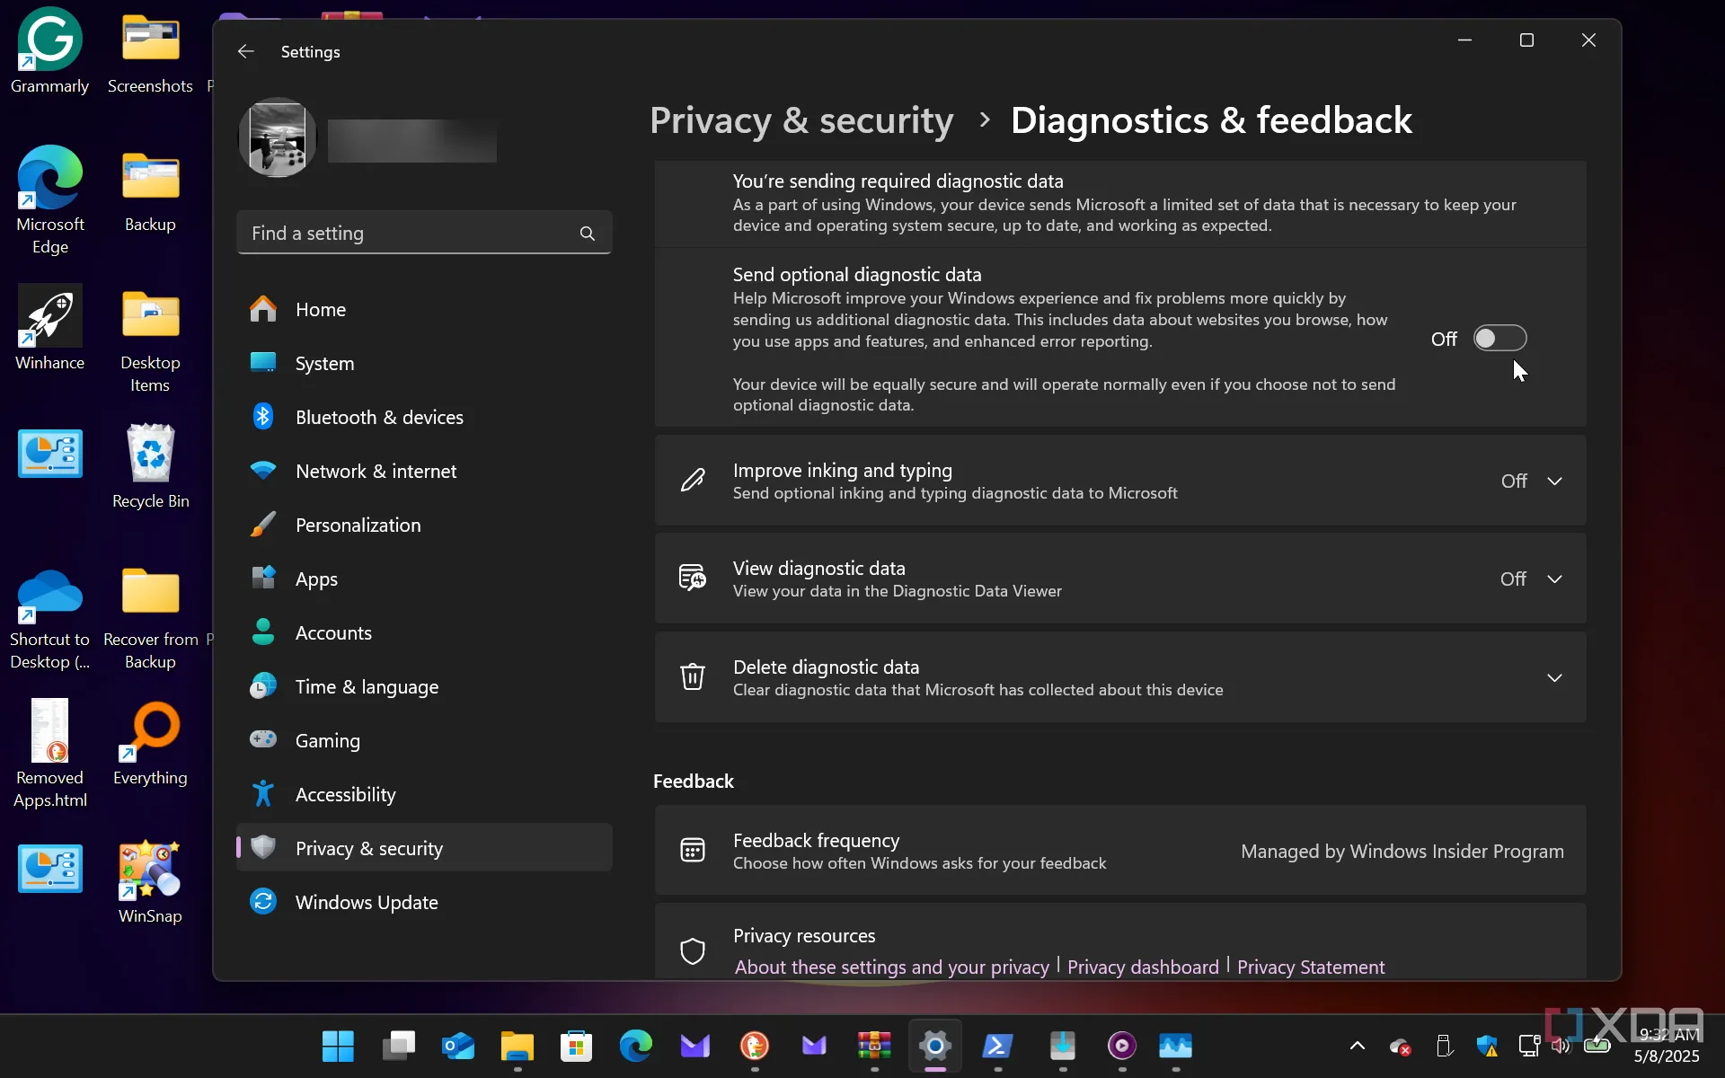Viewport: 1725px width, 1078px height.
Task: Select Everything desktop shortcut
Action: click(x=150, y=744)
